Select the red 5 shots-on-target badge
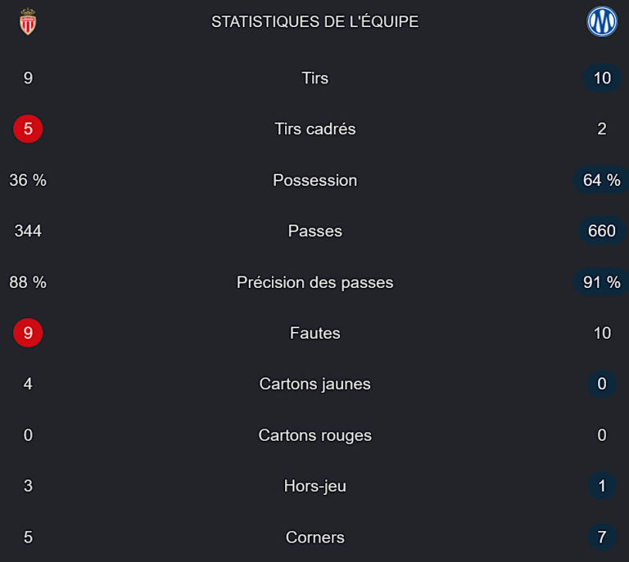Viewport: 629px width, 562px height. coord(28,129)
